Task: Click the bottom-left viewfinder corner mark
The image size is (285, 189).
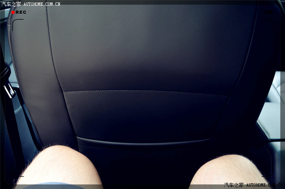Action: 20,176
